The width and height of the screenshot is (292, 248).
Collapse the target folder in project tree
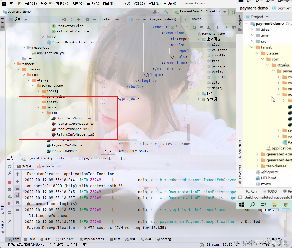click(x=14, y=64)
